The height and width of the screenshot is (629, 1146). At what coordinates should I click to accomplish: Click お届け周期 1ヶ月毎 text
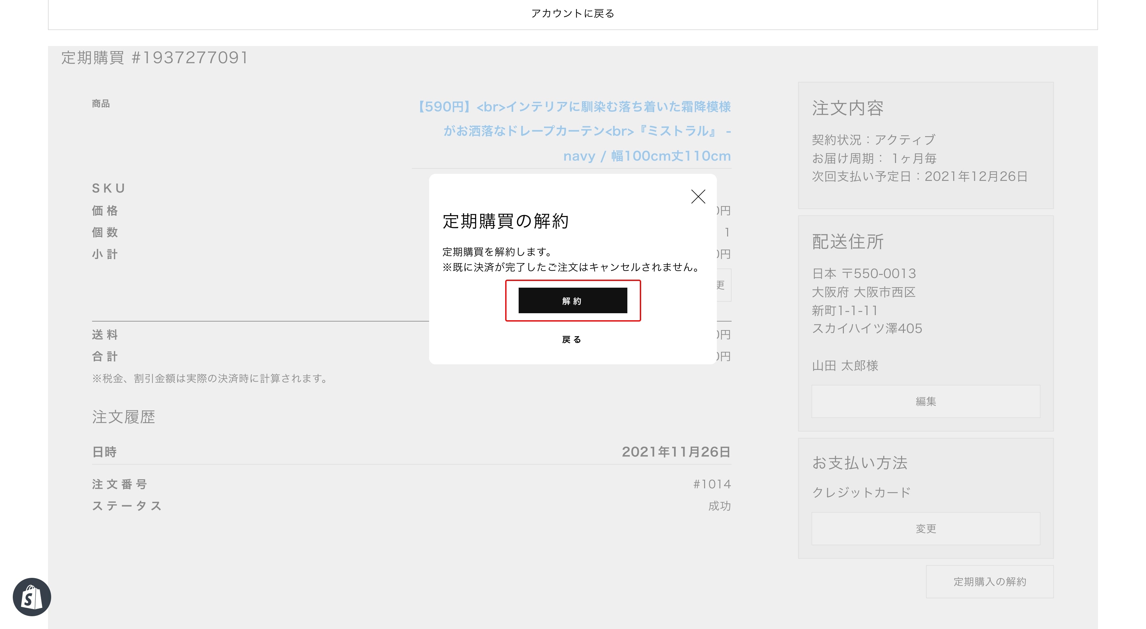[874, 158]
